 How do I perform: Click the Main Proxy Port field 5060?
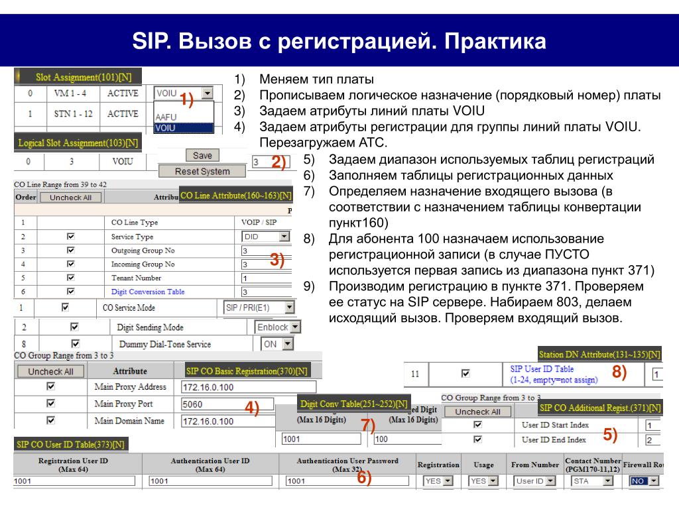click(227, 404)
